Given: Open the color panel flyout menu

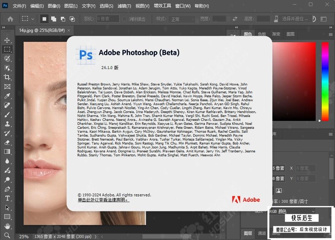Looking at the screenshot, I should 330,34.
